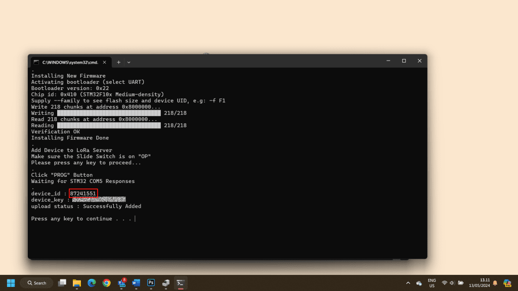Screen dimensions: 518x291
Task: Open a new terminal tab
Action: click(118, 62)
